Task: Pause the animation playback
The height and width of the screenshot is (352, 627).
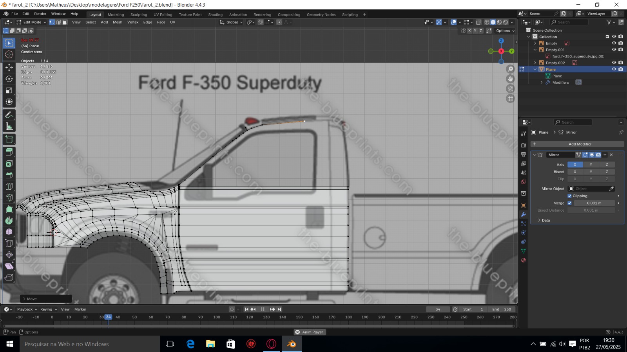Action: [263, 309]
